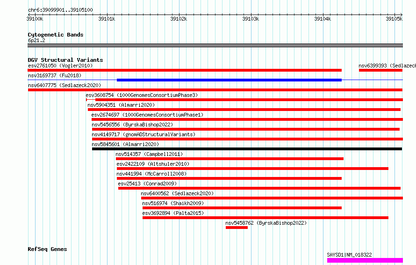Open nsv514357 (Campbell2011) label
Viewport: 416px width, 265px height.
click(149, 154)
